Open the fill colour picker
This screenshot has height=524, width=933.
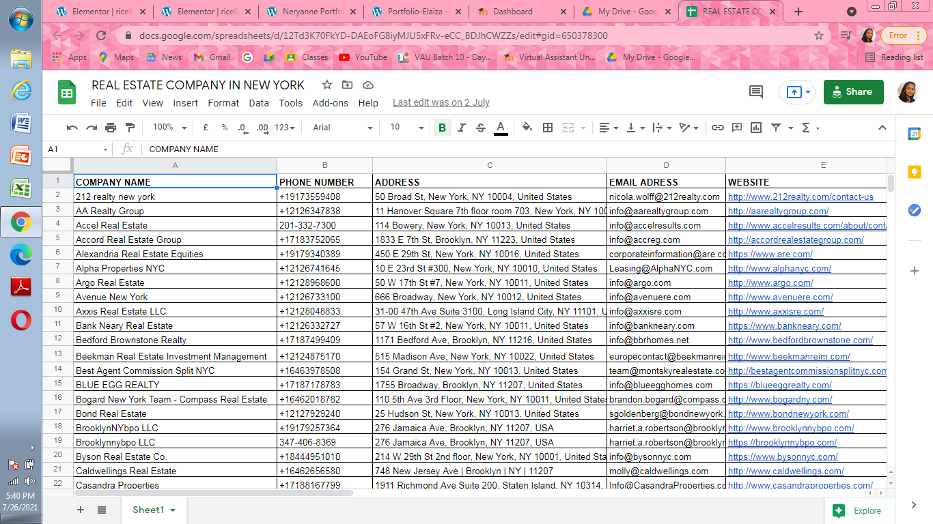pos(527,128)
